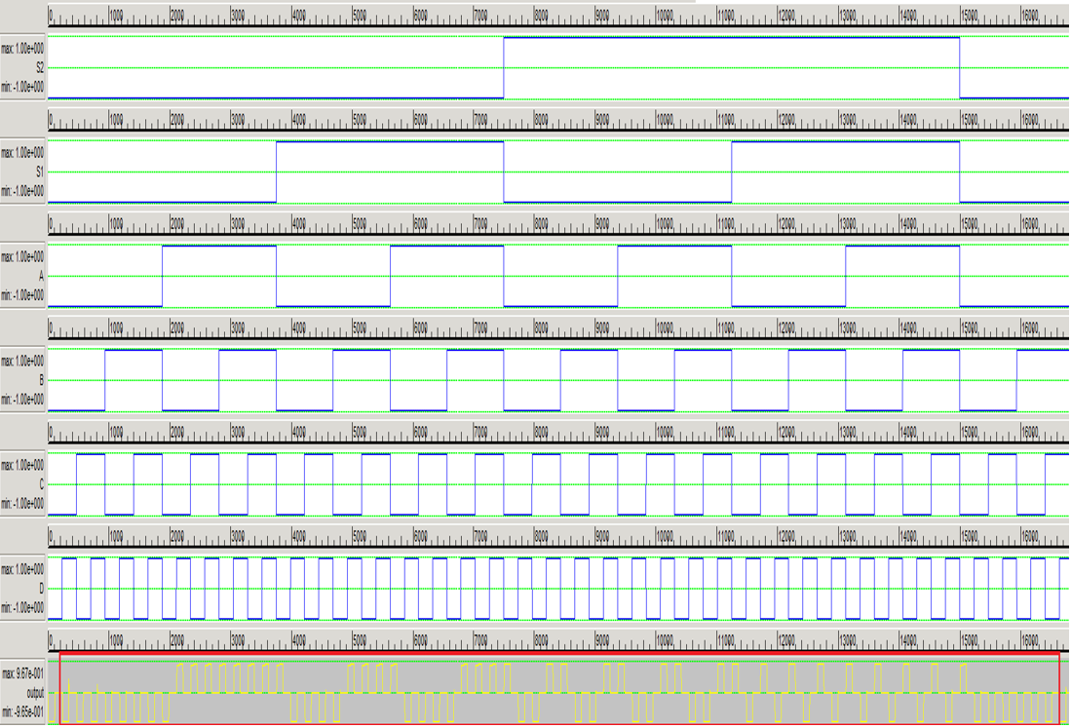Click the first rising edge of S1 waveform
Screen dimensions: 1071x728
tap(277, 172)
